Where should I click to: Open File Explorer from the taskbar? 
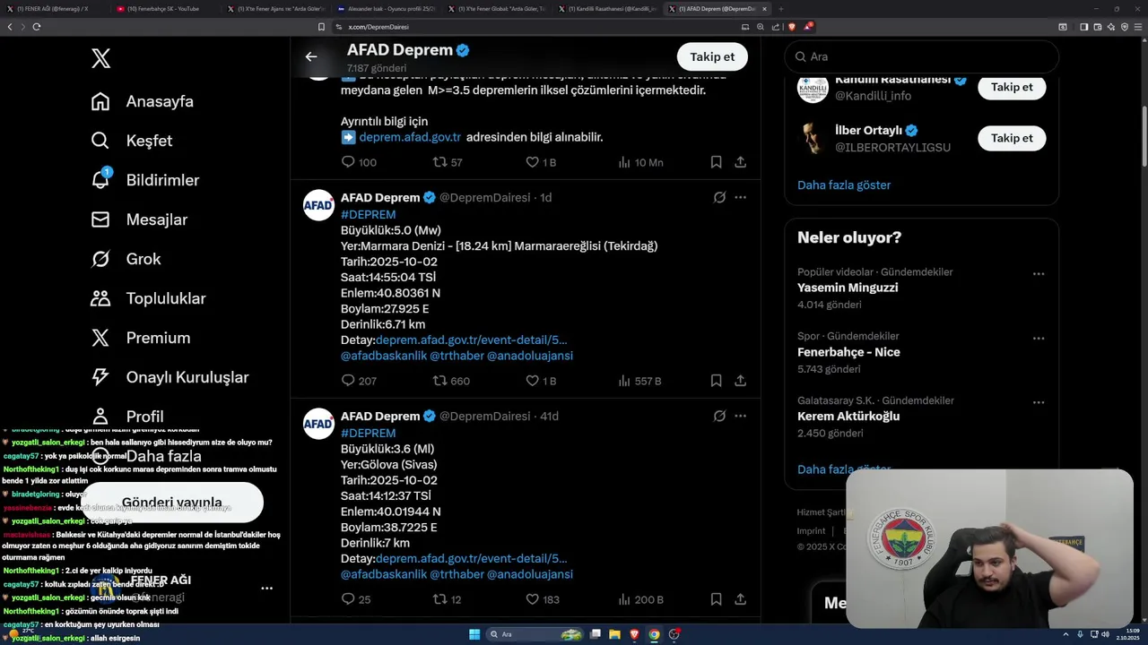pyautogui.click(x=614, y=634)
